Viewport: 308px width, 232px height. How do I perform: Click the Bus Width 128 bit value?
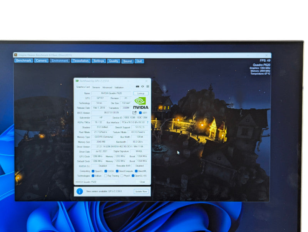140,137
